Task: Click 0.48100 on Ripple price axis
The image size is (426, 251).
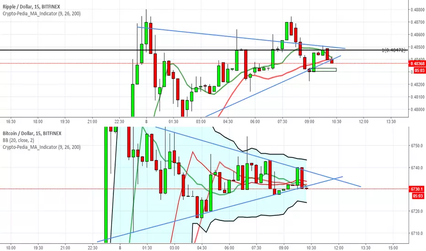Action: coord(417,97)
